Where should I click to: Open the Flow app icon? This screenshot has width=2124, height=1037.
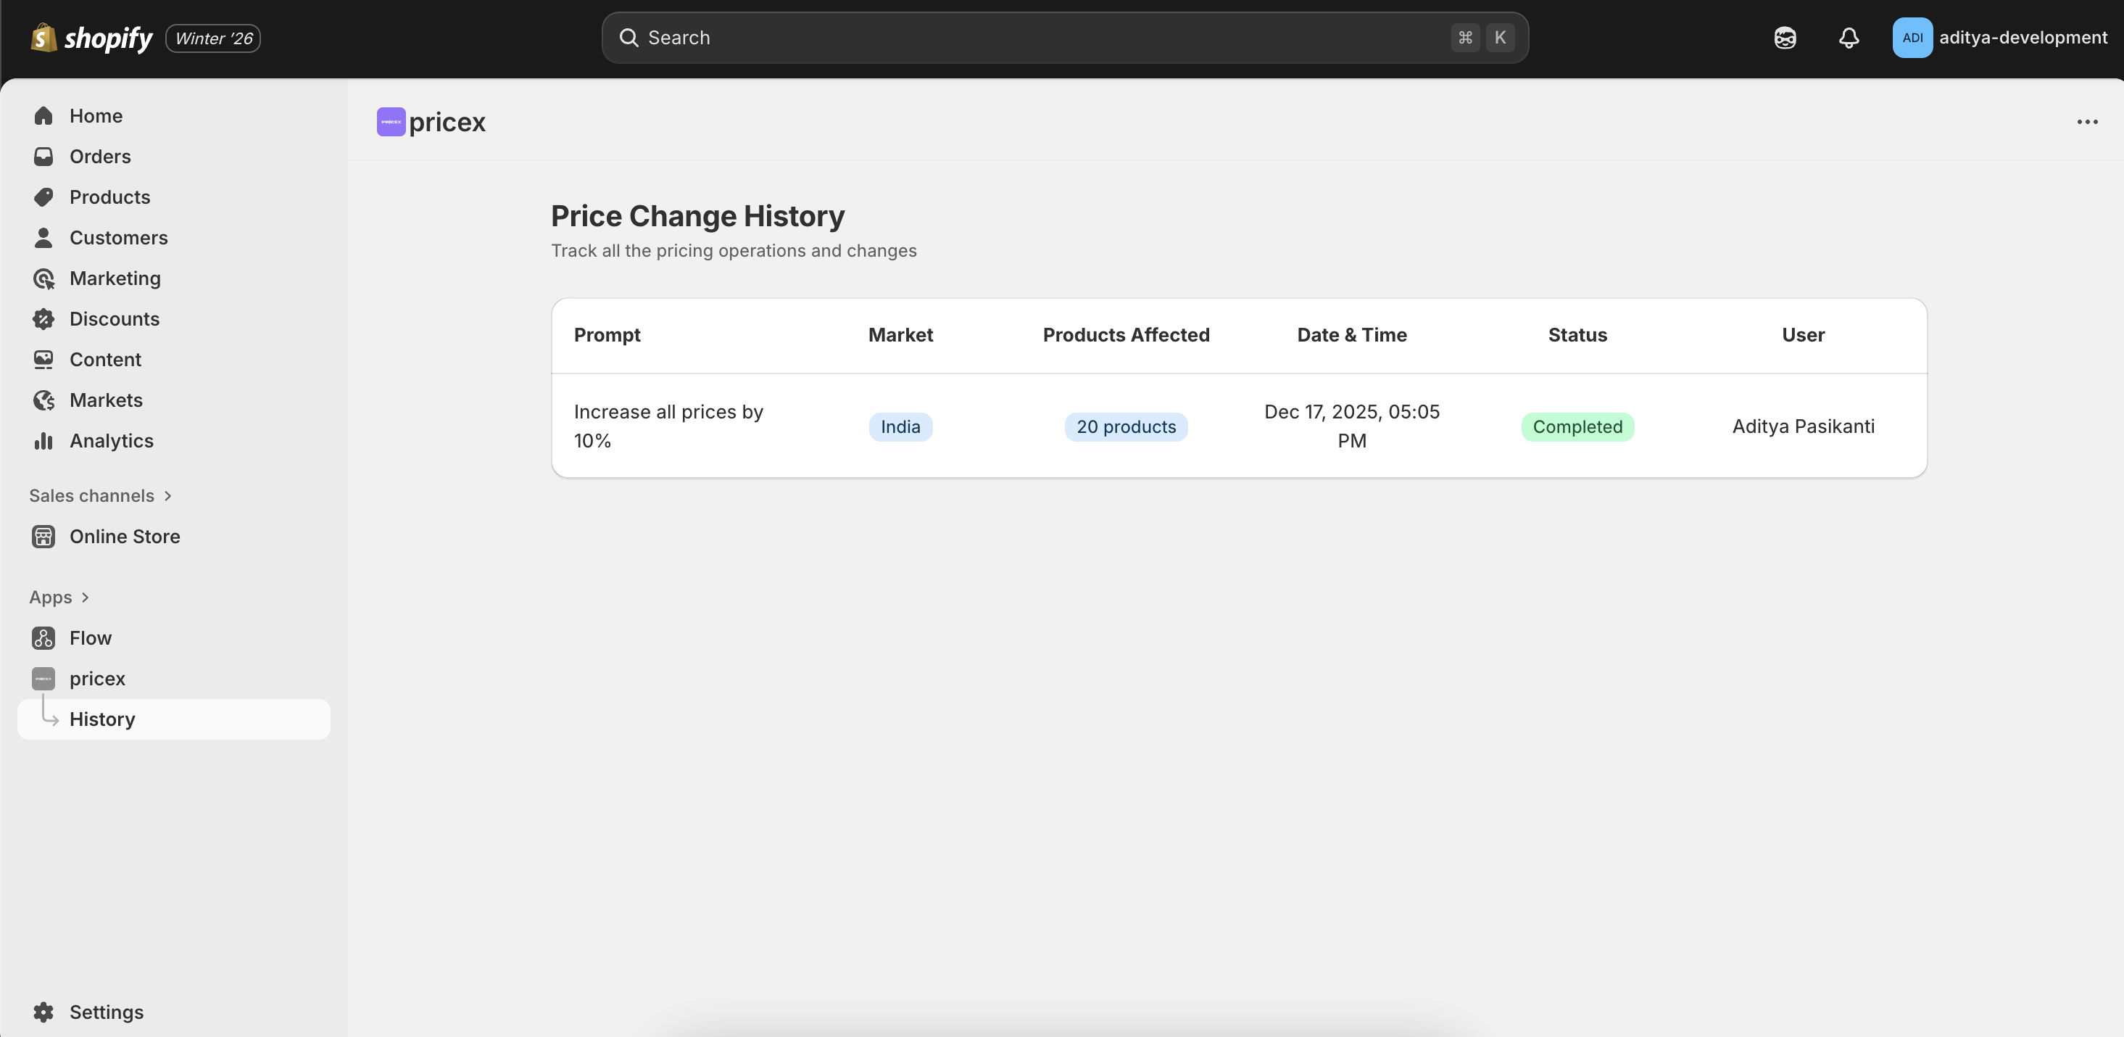44,637
